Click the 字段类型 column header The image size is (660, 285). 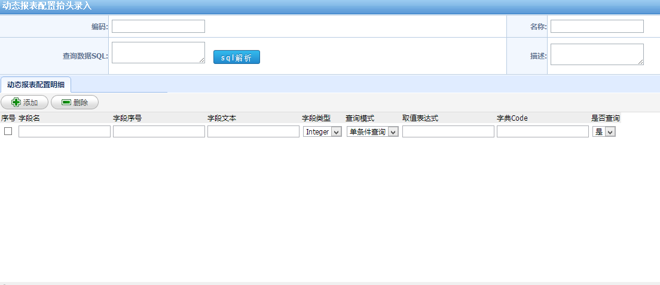tap(316, 118)
